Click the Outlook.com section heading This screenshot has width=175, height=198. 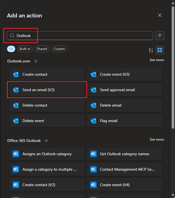pos(19,61)
